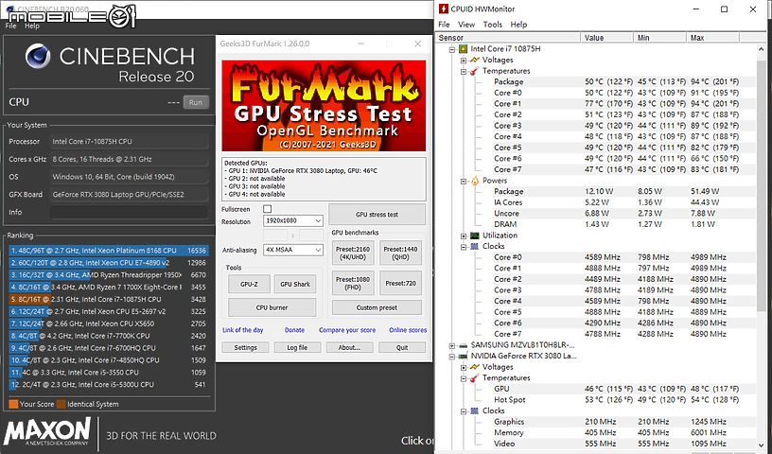This screenshot has width=772, height=454.
Task: Open the File menu in Cinebench
Action: pos(10,26)
